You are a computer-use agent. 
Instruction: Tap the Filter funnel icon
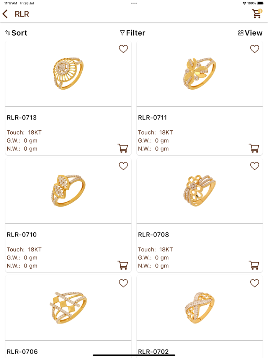[123, 33]
